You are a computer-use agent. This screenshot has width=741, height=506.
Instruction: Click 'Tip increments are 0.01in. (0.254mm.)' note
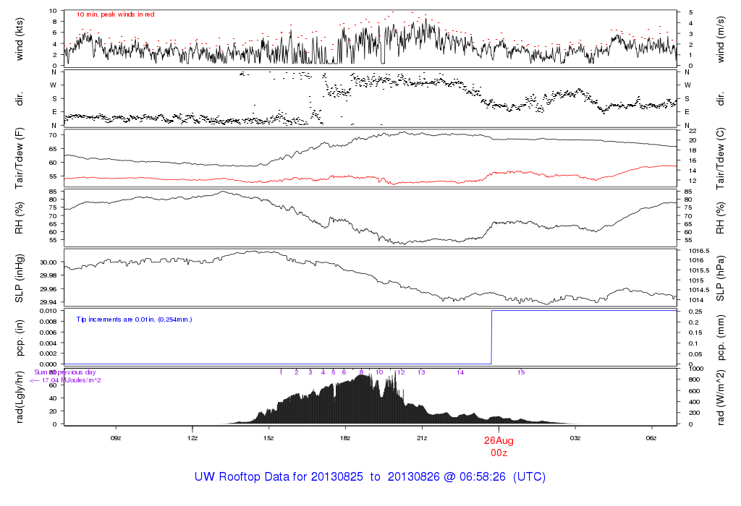134,320
